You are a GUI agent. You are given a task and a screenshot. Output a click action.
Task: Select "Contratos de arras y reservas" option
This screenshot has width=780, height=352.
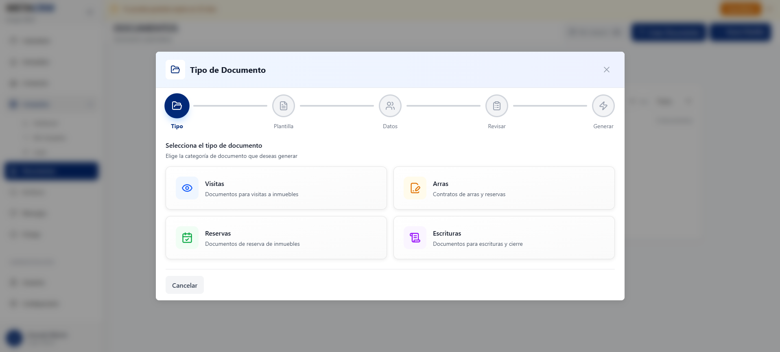tap(469, 195)
